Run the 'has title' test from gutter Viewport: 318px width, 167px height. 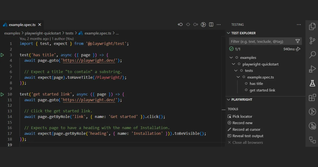2,55
